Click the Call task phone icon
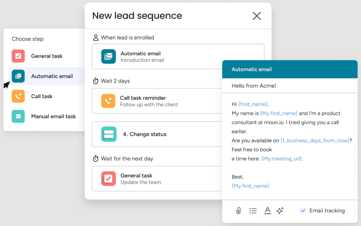The width and height of the screenshot is (361, 226). (x=18, y=96)
